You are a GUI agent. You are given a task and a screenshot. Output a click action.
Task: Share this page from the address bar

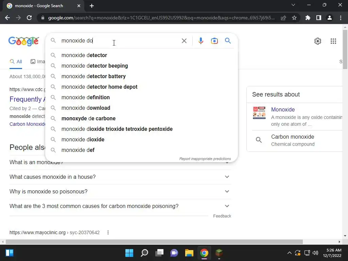[x=283, y=18]
